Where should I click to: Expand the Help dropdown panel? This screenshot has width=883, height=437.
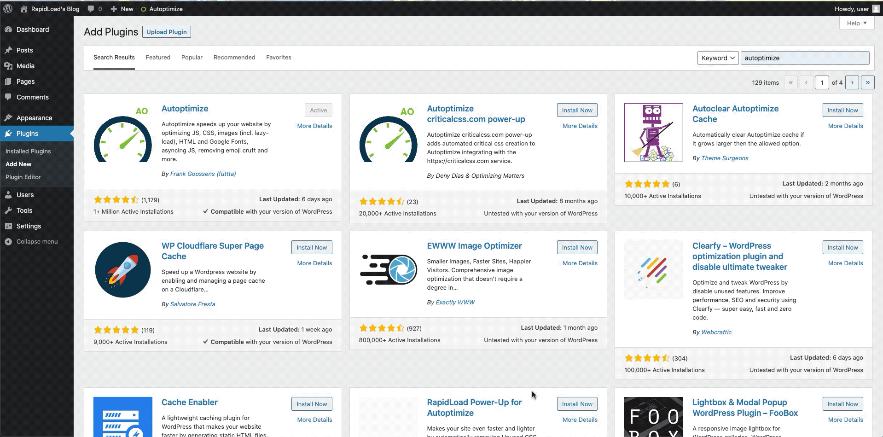coord(856,23)
